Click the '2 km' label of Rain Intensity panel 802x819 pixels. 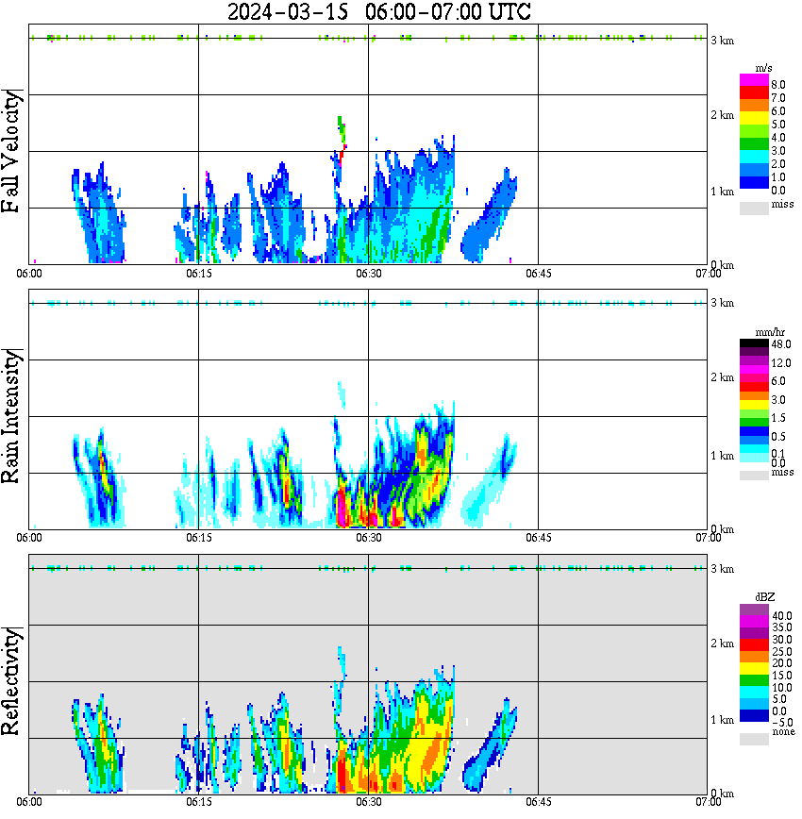(x=722, y=378)
